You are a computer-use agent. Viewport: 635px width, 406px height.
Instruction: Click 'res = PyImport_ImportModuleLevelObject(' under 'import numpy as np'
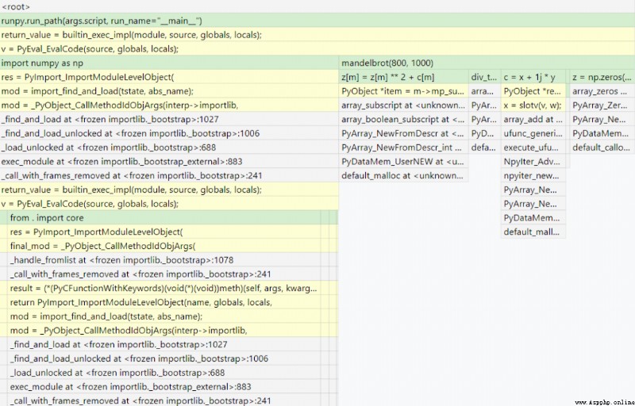point(169,77)
